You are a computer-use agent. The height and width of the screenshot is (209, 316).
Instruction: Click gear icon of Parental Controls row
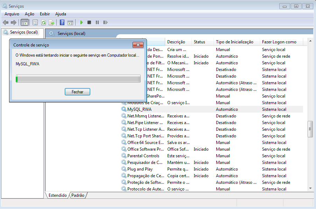(x=124, y=156)
